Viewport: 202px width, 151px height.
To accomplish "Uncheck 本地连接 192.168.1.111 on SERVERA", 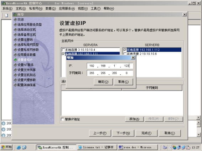I will pyautogui.click(x=63, y=54).
